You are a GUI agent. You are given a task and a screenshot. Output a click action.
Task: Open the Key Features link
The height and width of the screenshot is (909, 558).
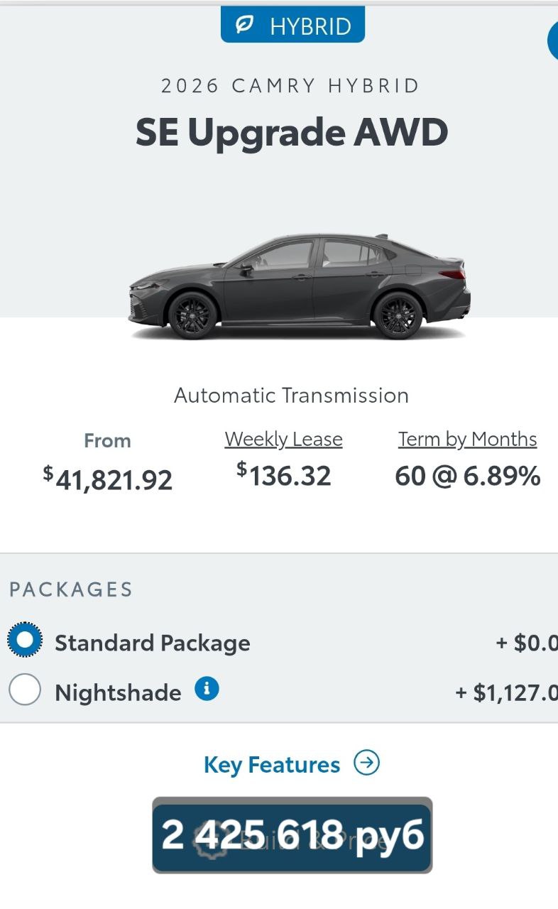pos(272,764)
